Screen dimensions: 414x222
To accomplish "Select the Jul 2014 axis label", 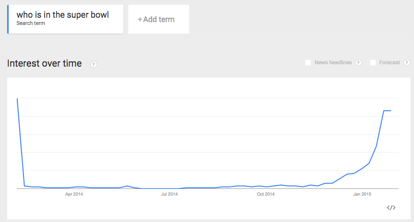I will click(170, 194).
